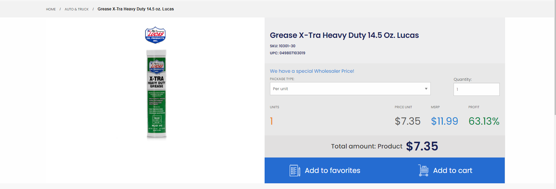Click the special Wholesaler Price link
Screen dimensions: 556x189
click(312, 71)
